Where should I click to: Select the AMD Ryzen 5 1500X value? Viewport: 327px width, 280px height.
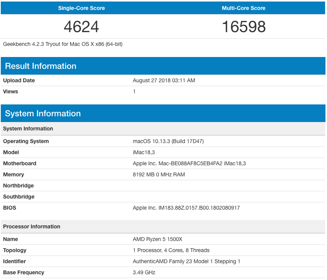click(x=157, y=239)
